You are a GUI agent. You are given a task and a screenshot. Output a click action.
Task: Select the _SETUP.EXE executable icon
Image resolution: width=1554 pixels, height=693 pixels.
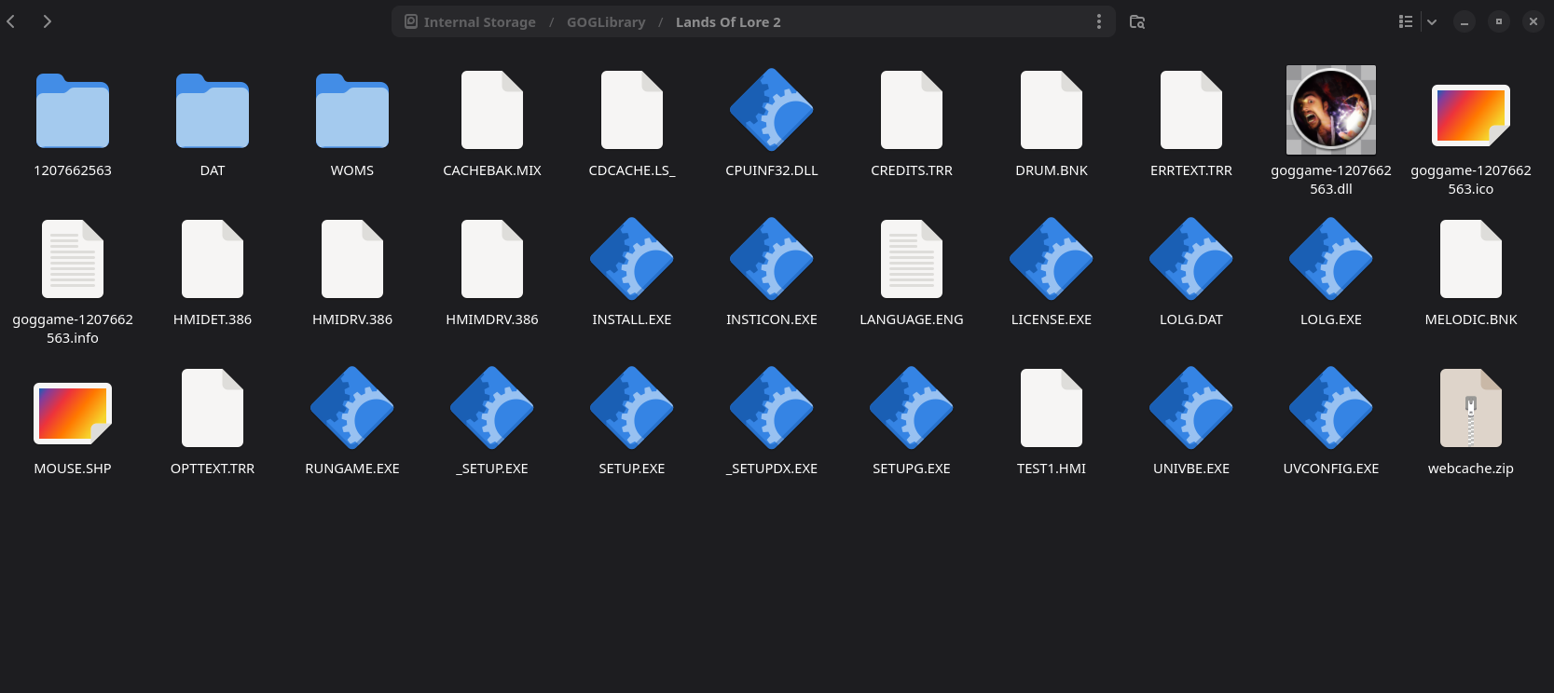[492, 408]
